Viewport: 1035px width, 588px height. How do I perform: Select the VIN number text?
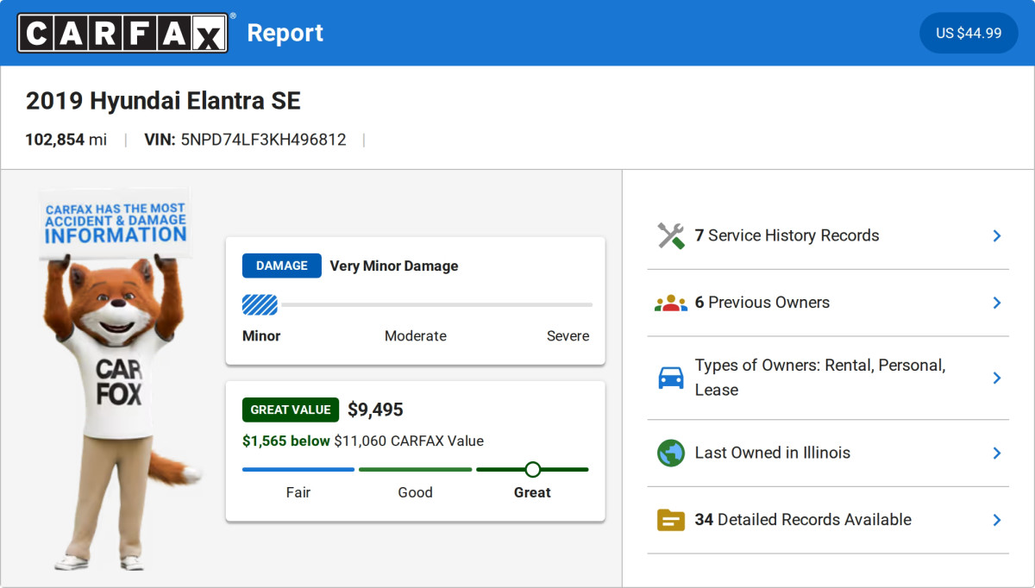click(x=263, y=140)
